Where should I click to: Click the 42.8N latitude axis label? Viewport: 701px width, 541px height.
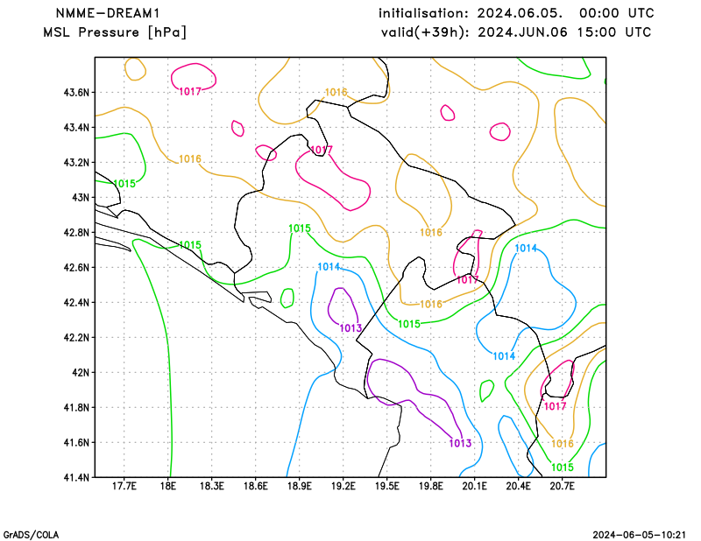pos(76,233)
